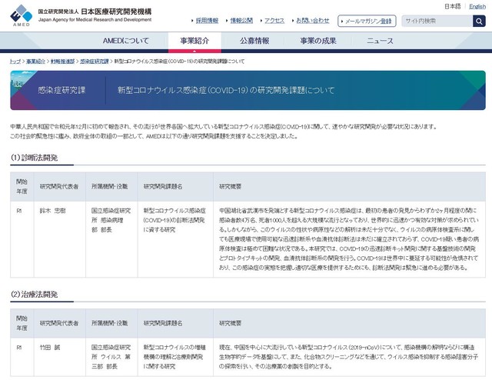Click the 事業紹介 breadcrumb link

(x=35, y=60)
